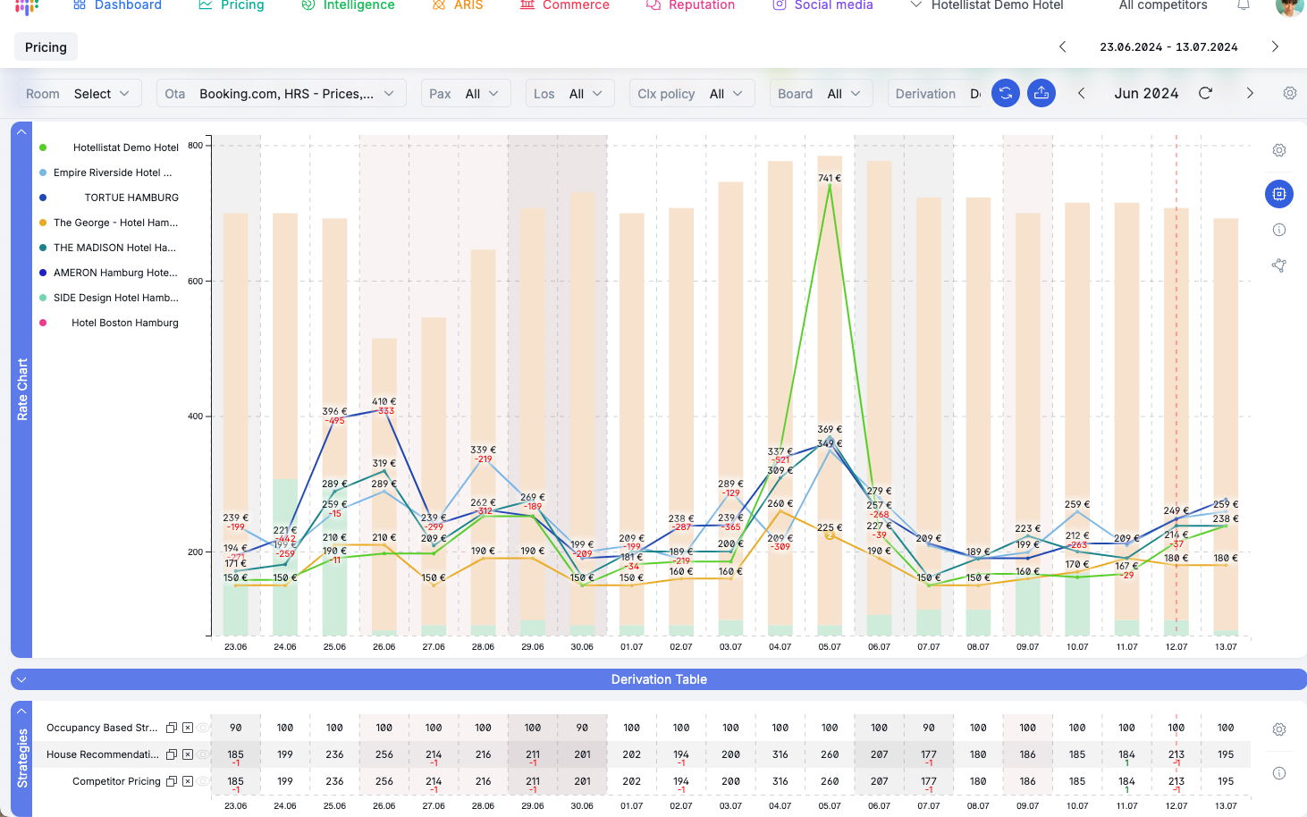Screen dimensions: 1307x817
Task: Reload Jun 2024 with the refresh icon
Action: tap(1205, 93)
